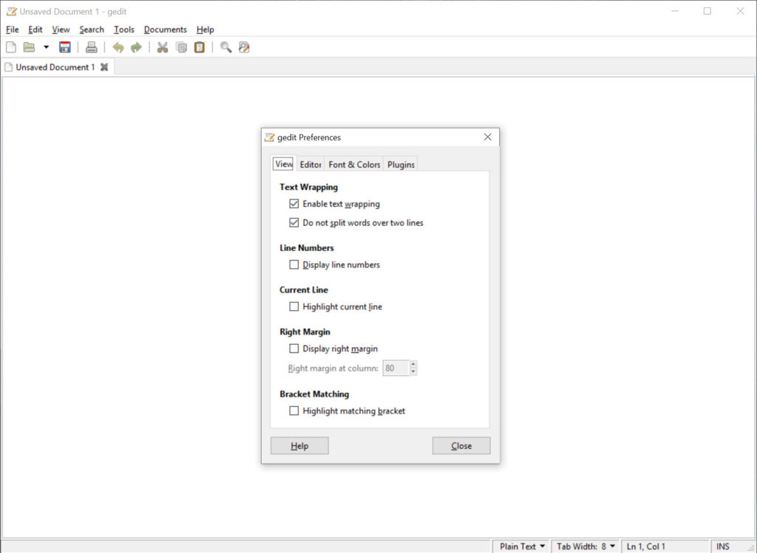Image resolution: width=757 pixels, height=553 pixels.
Task: Open the Search menu
Action: tap(92, 30)
